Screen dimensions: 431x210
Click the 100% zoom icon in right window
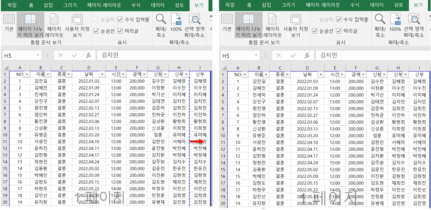coord(395,23)
